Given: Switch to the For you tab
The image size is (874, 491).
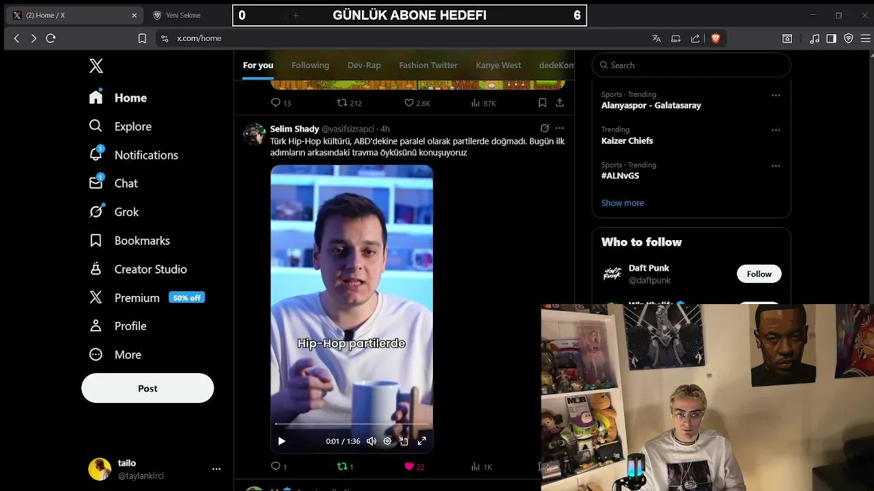Looking at the screenshot, I should [258, 65].
